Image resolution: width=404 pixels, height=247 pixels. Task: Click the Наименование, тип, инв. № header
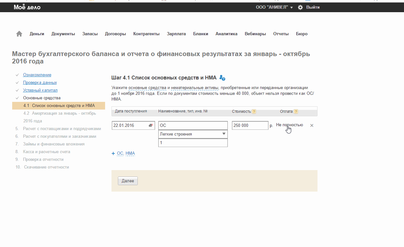183,111
